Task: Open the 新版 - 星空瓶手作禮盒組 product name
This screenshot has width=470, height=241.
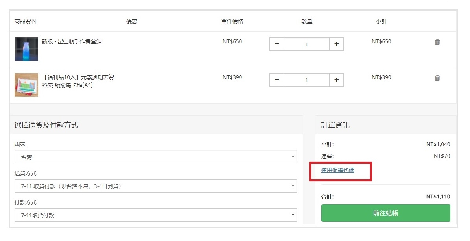Action: tap(72, 41)
